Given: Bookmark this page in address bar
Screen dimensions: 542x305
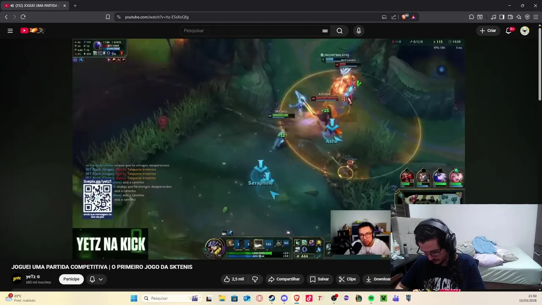Looking at the screenshot, I should click(108, 17).
